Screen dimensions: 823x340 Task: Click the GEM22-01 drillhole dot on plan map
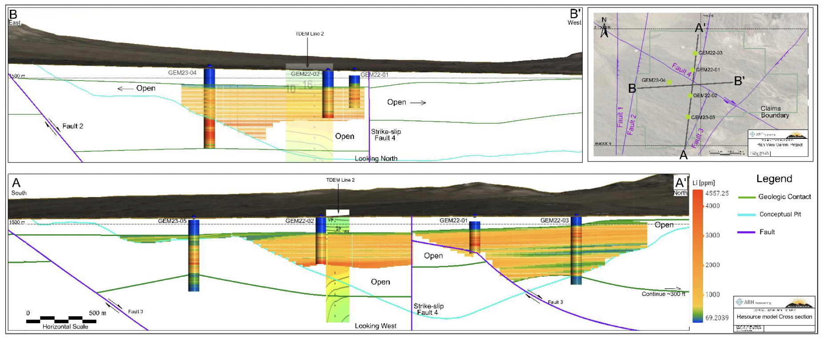[692, 70]
